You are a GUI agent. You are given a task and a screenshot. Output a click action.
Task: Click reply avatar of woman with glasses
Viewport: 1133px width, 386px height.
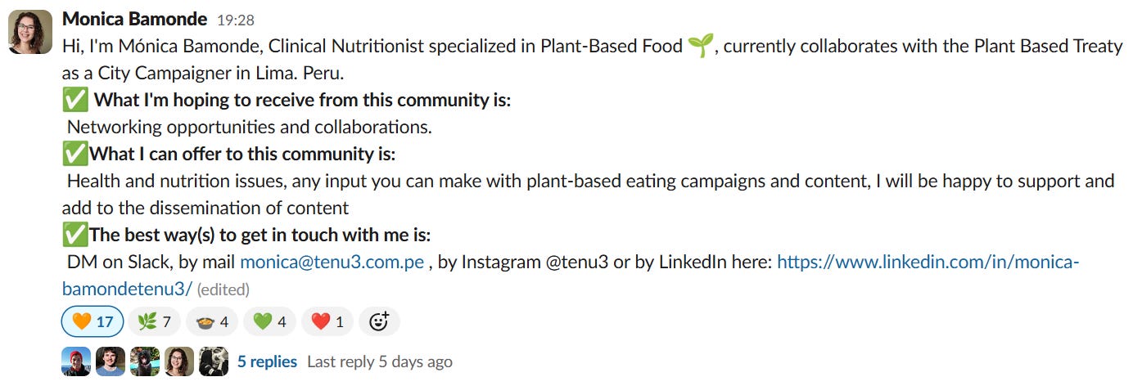click(179, 361)
